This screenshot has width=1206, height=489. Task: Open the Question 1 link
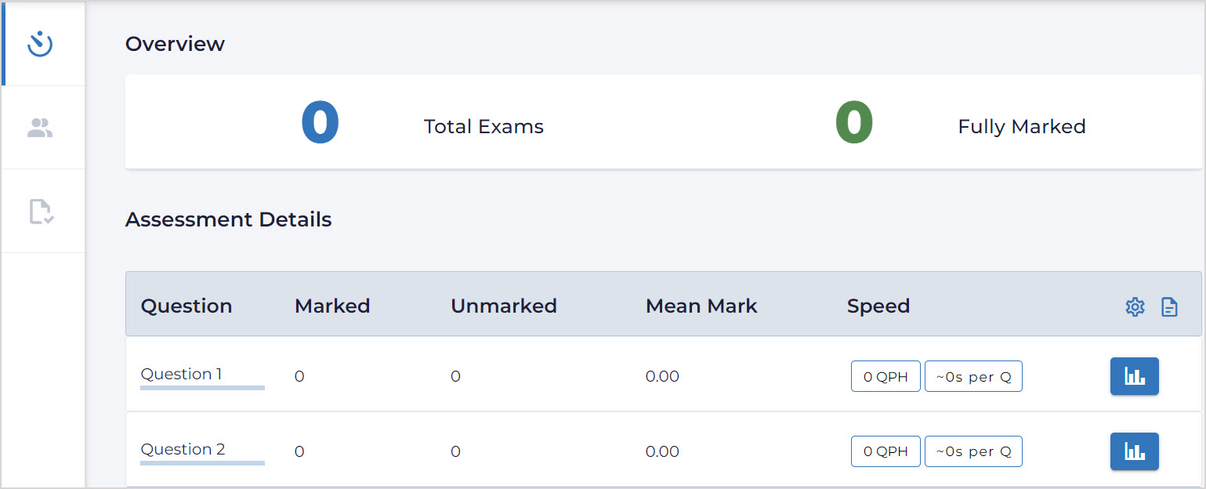point(181,375)
